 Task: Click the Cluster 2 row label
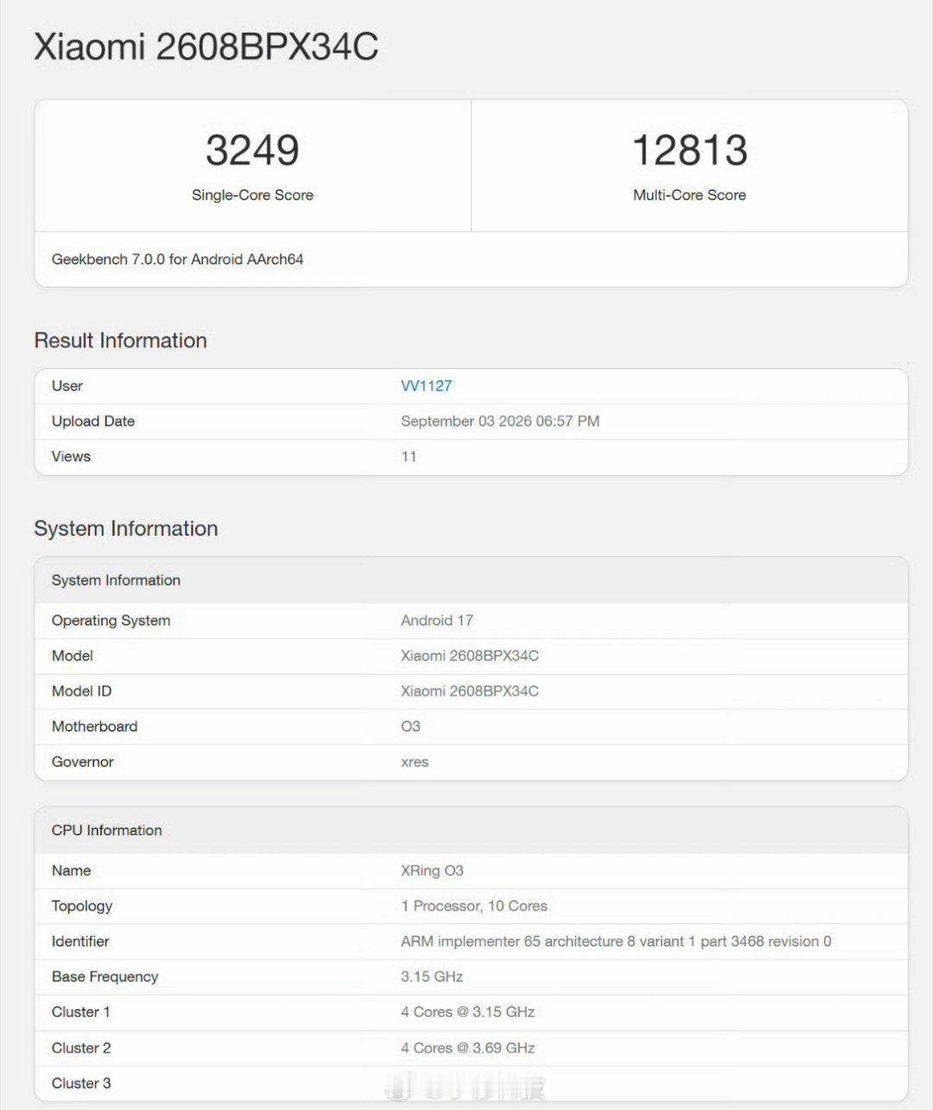[81, 1048]
